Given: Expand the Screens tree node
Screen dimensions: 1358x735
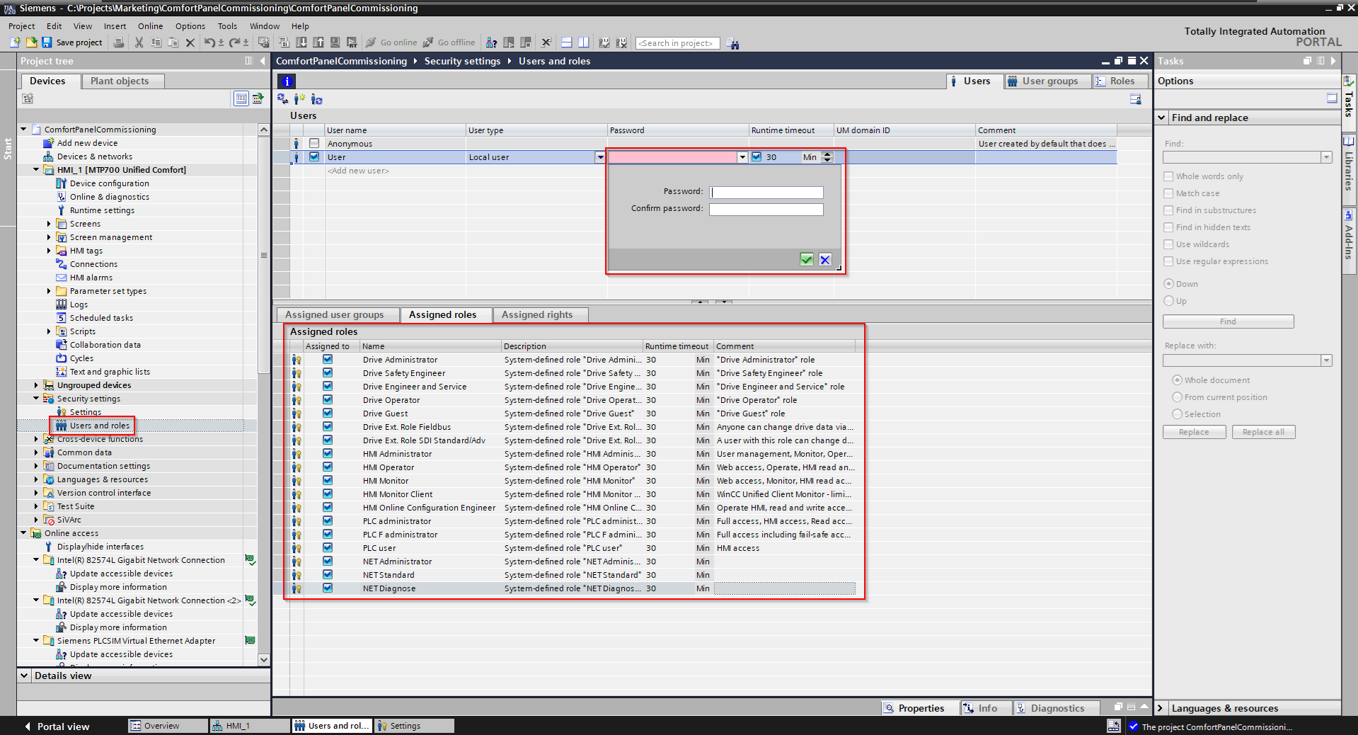Looking at the screenshot, I should click(49, 224).
